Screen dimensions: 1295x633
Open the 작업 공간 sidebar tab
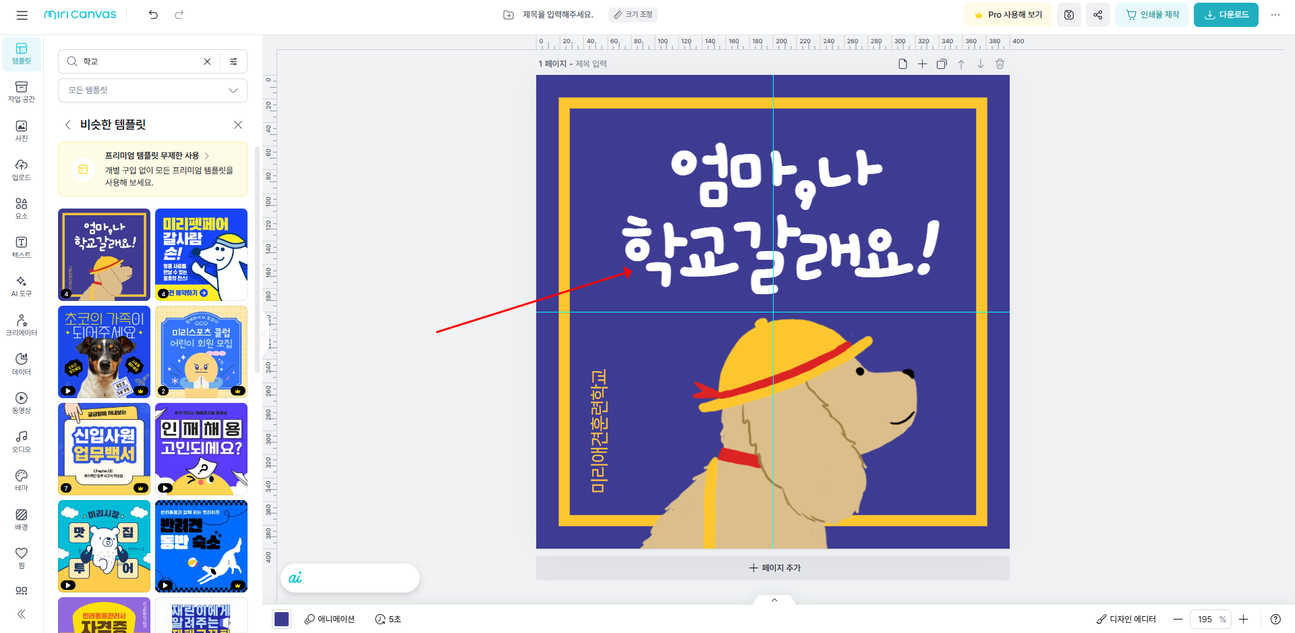(x=22, y=92)
